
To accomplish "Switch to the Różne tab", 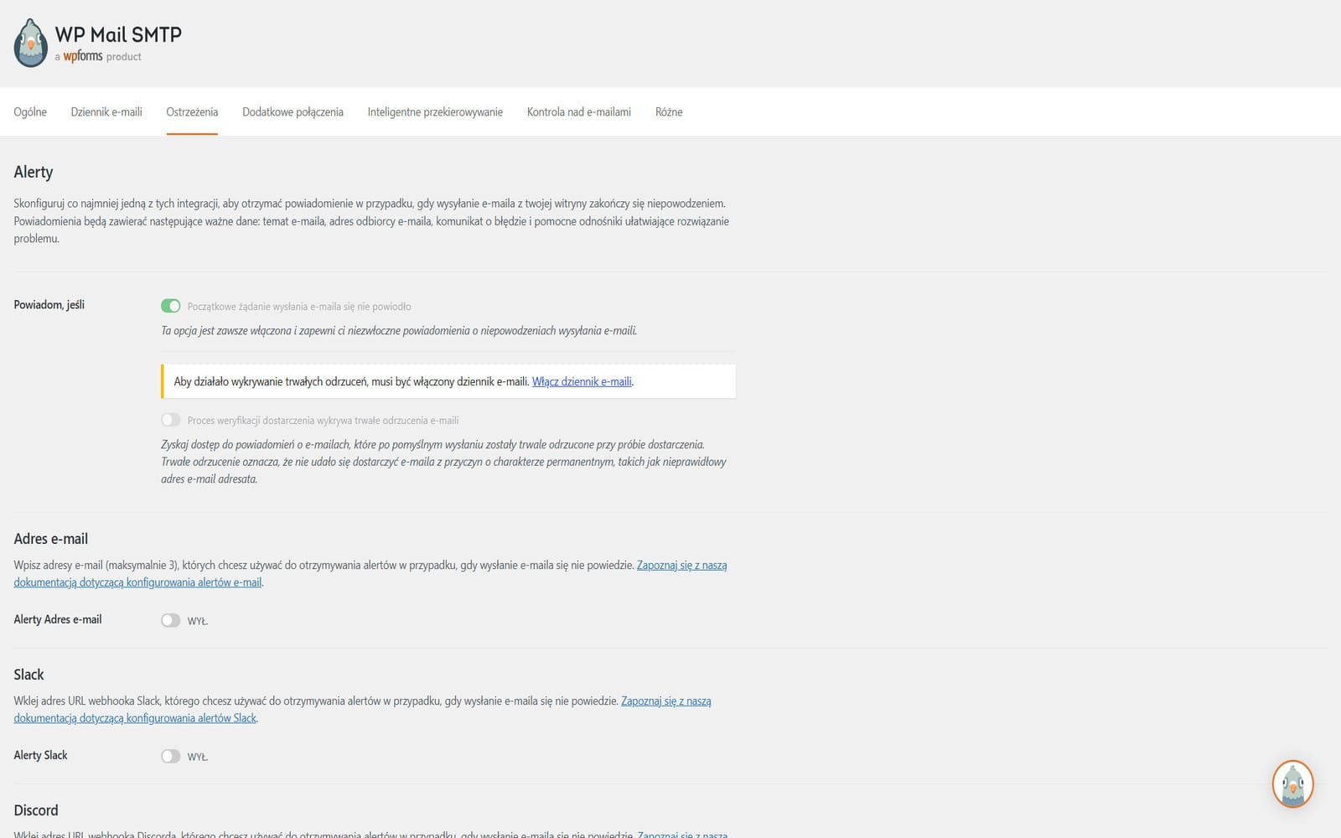I will pyautogui.click(x=669, y=111).
